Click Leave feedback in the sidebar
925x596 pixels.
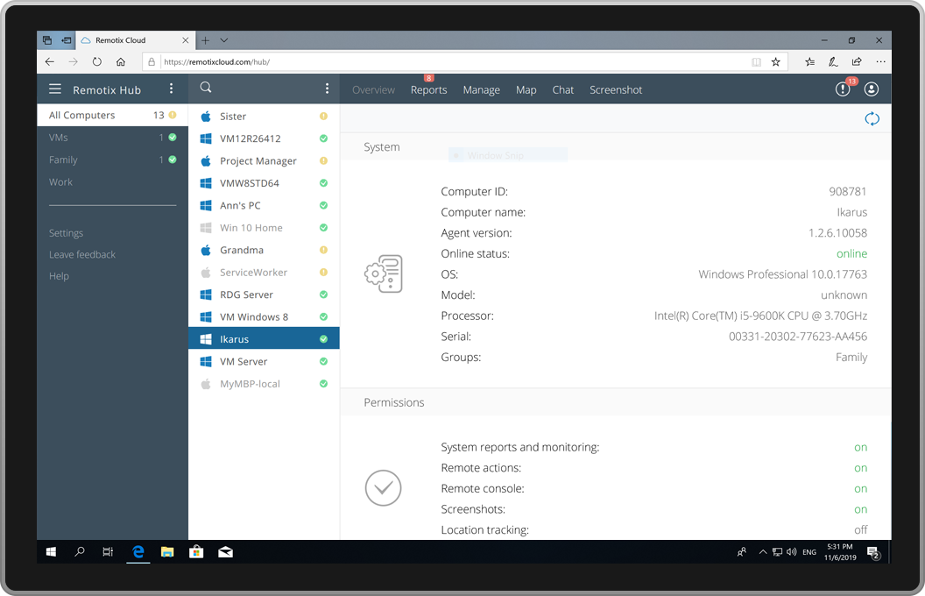tap(81, 254)
